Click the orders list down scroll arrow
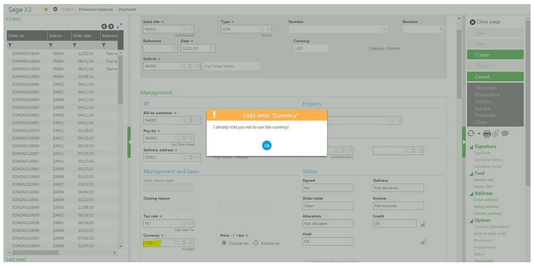 [x=120, y=247]
